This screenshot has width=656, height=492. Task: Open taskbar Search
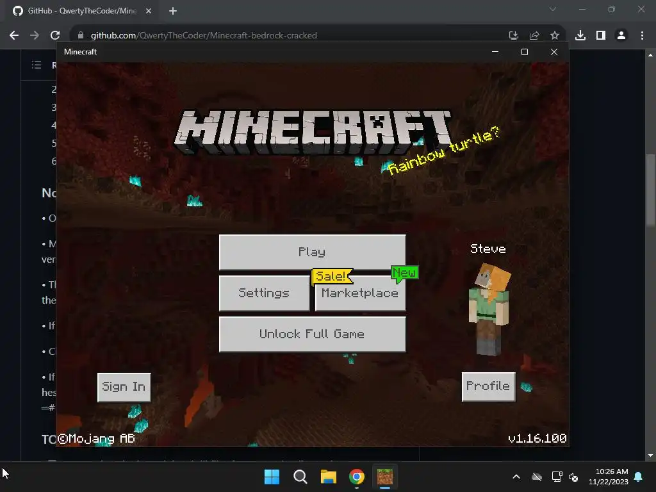point(300,477)
